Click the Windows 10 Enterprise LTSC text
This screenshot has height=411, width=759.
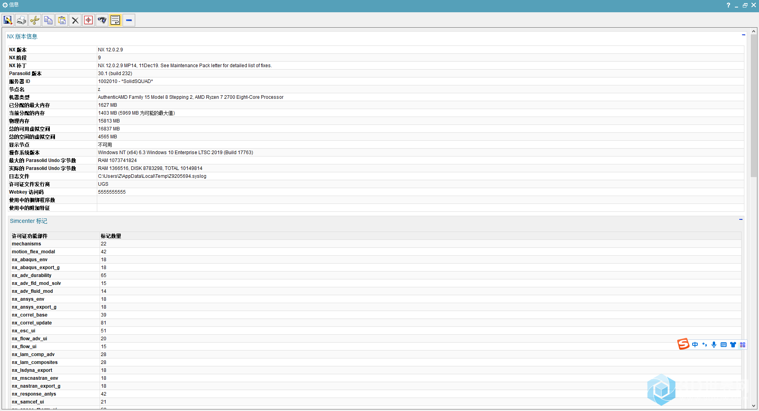point(176,153)
